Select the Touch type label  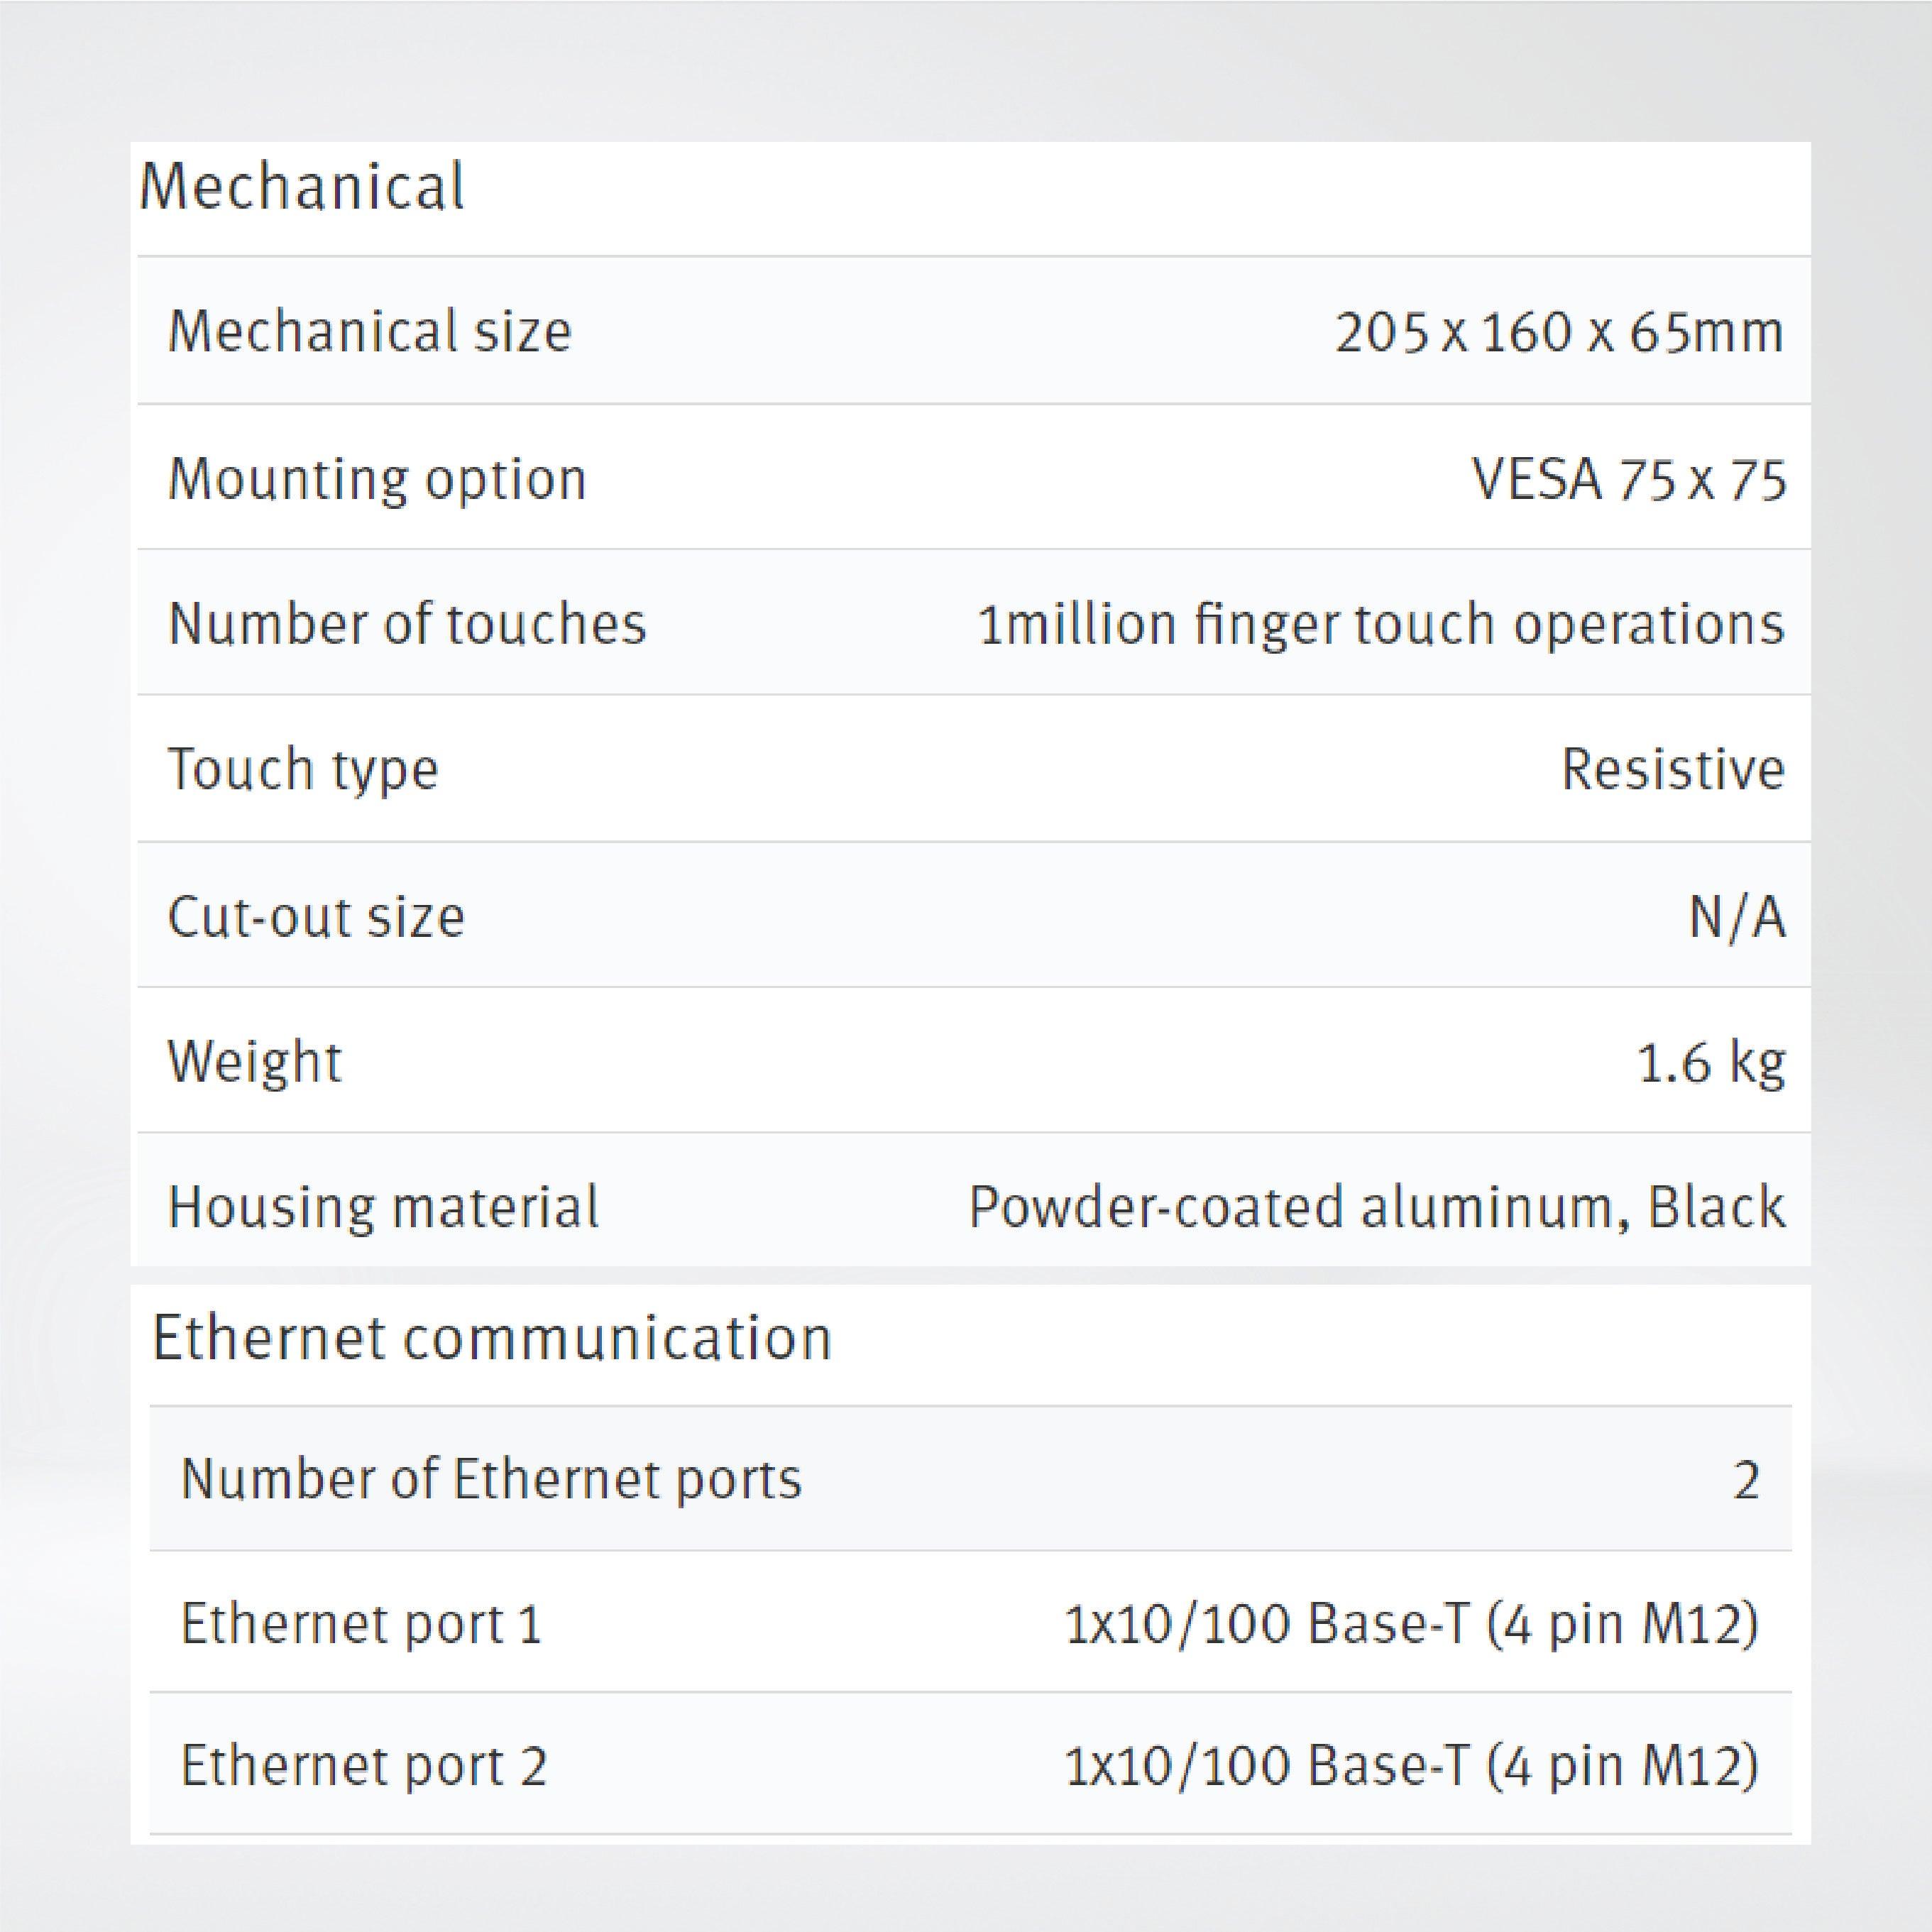coord(303,769)
